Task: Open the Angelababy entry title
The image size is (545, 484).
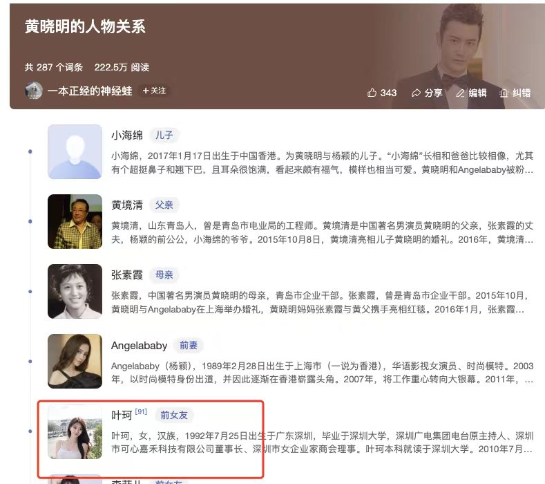Action: tap(139, 346)
